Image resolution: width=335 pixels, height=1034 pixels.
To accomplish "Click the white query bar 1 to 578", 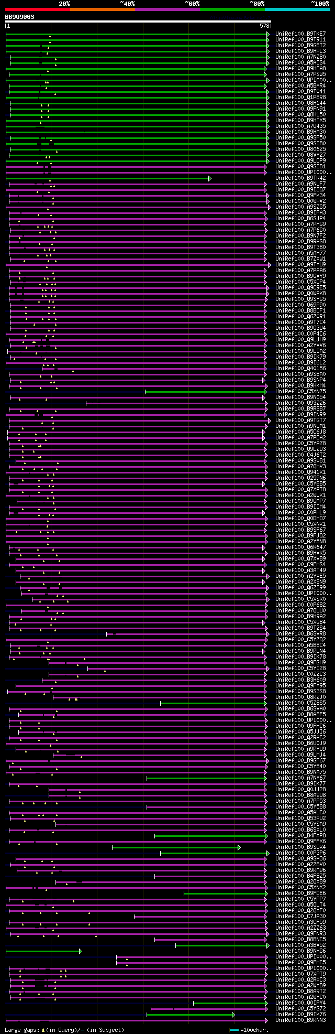I will click(138, 21).
